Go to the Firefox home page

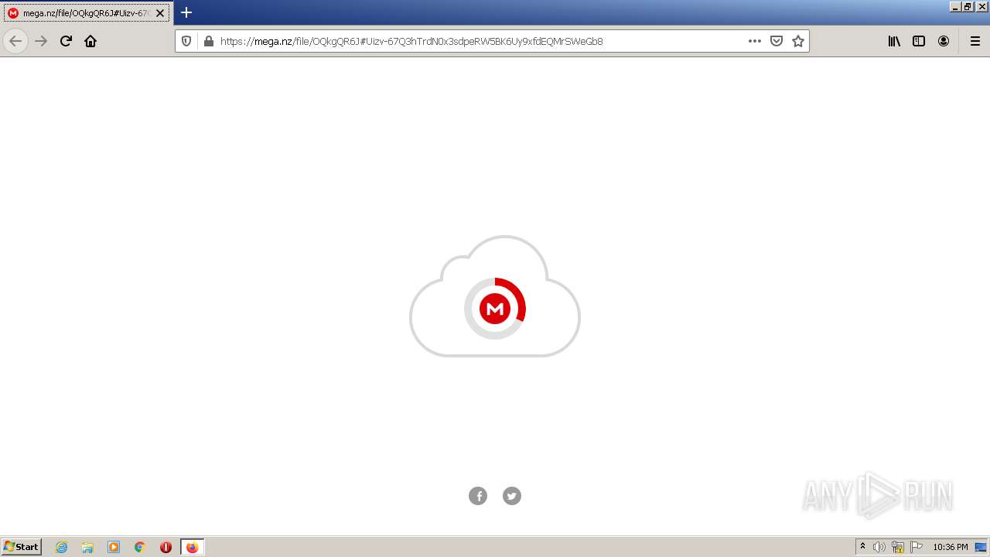[x=90, y=41]
